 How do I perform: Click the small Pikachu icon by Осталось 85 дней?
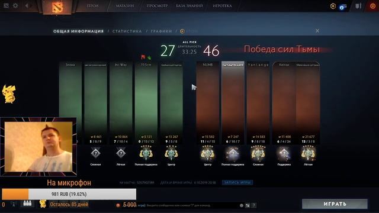[43, 204]
